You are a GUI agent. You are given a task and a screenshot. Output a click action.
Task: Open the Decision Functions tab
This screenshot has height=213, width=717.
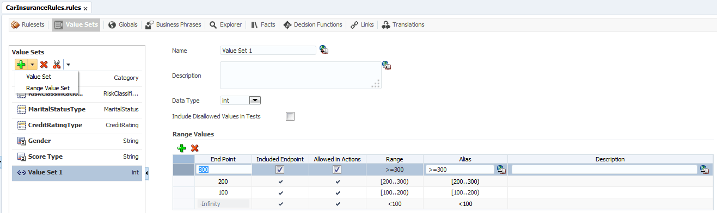click(x=313, y=24)
